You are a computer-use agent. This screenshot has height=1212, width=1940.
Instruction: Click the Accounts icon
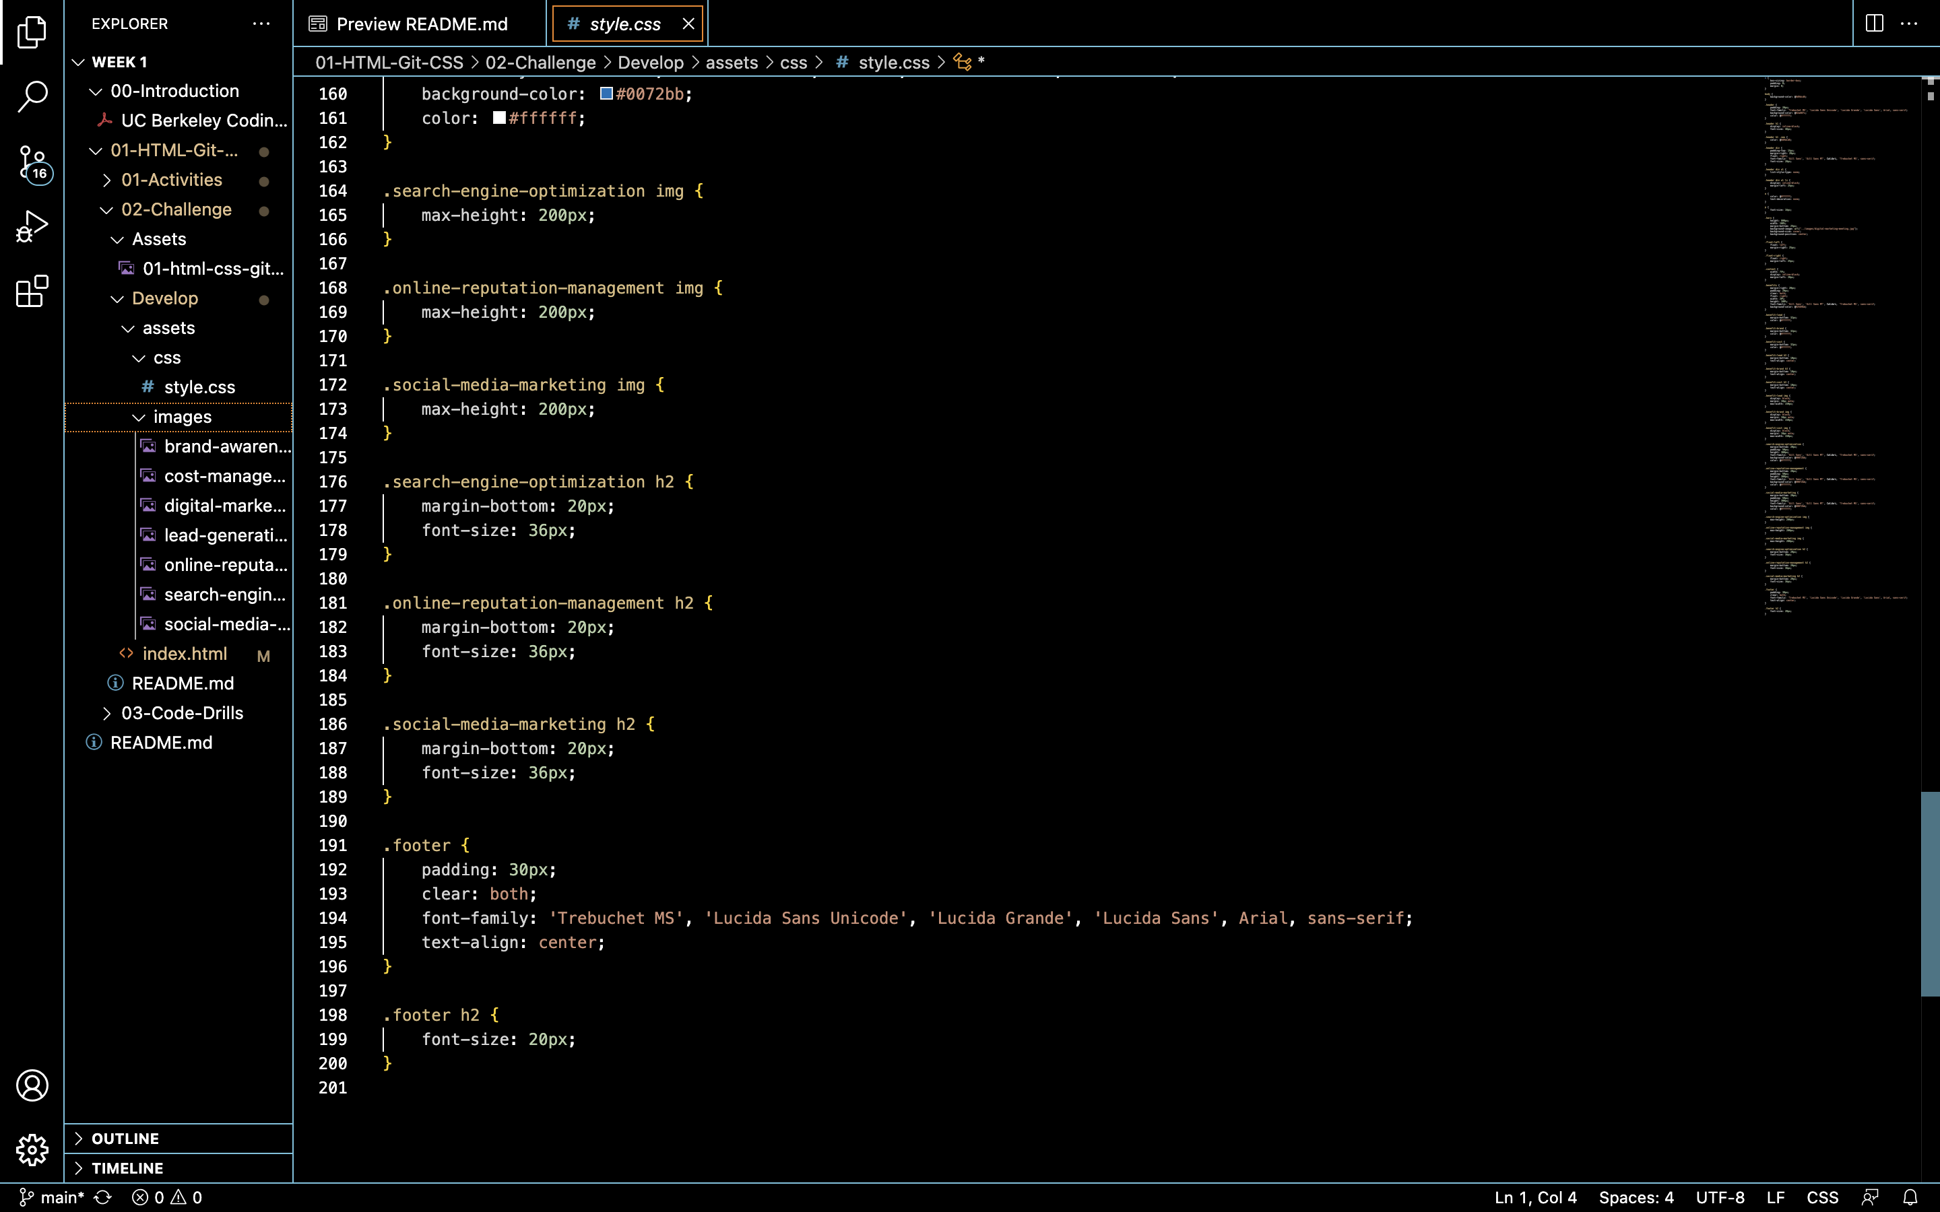click(x=32, y=1085)
